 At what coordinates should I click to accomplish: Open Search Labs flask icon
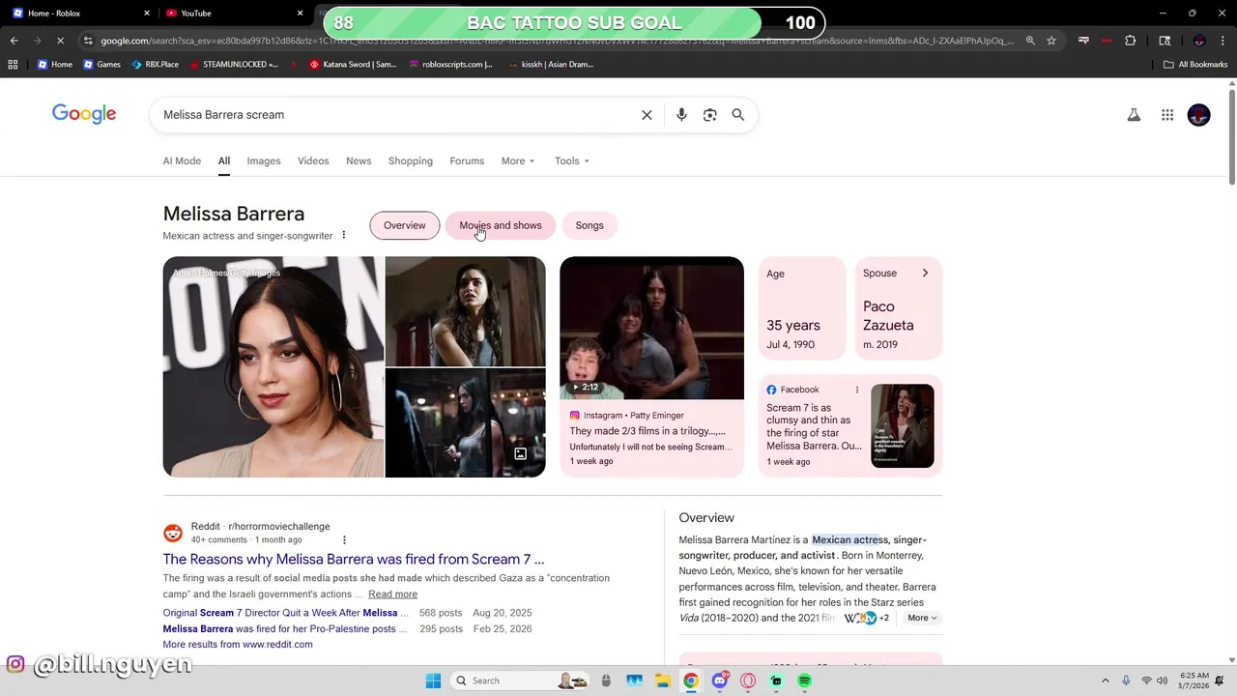pos(1134,115)
